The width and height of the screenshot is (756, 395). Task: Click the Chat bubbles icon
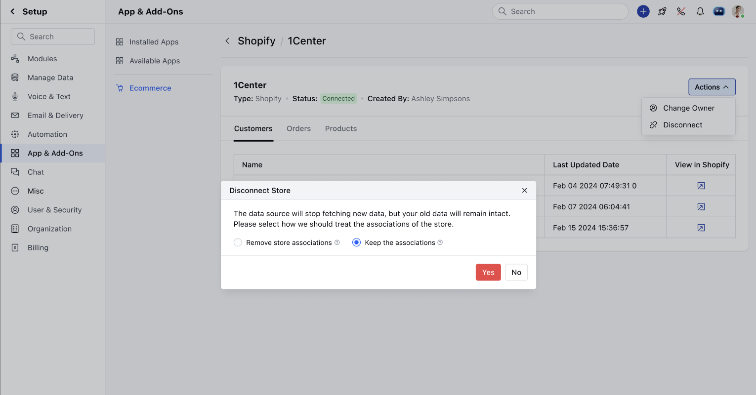tap(15, 172)
